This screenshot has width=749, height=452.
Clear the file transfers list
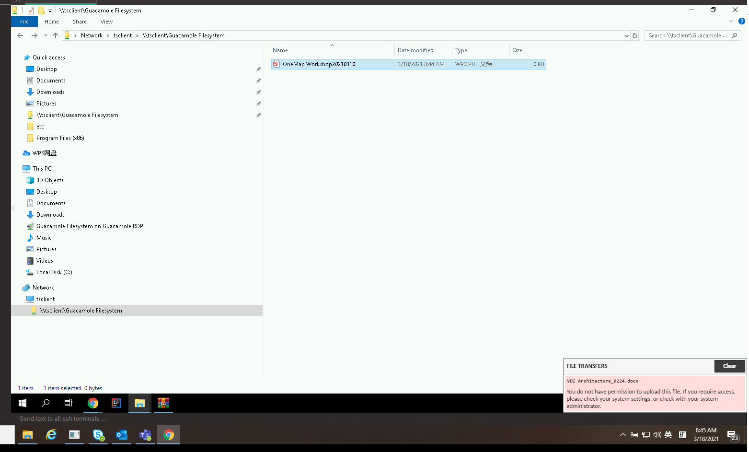coord(729,366)
